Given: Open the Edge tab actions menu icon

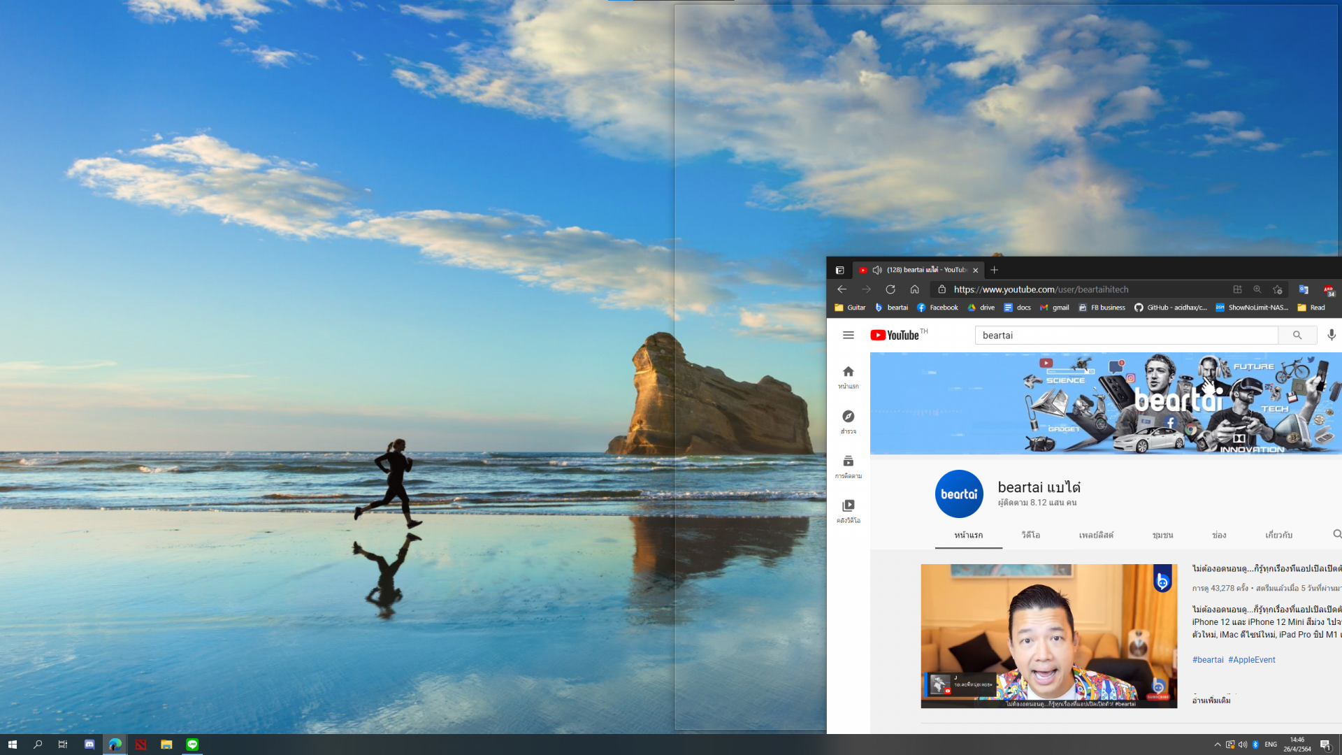Looking at the screenshot, I should click(840, 270).
